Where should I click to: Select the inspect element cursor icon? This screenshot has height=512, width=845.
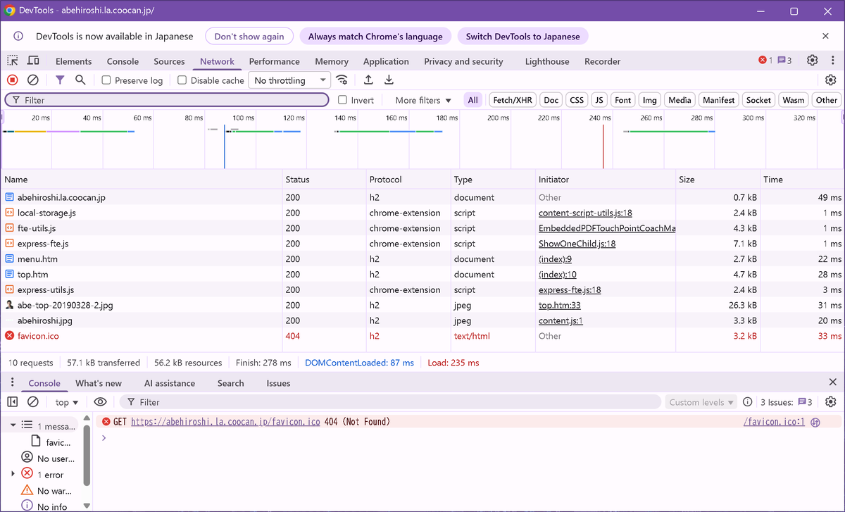click(11, 61)
